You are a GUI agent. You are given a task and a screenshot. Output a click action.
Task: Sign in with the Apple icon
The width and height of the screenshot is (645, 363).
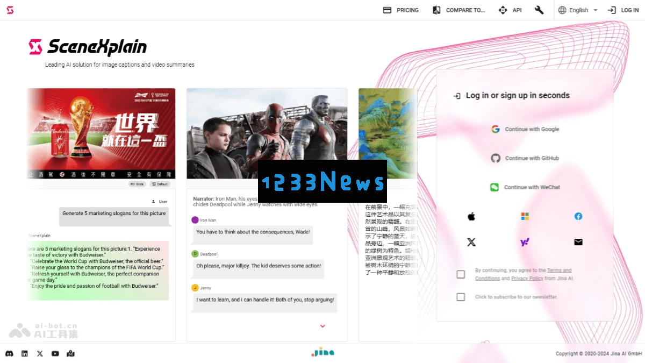[471, 216]
